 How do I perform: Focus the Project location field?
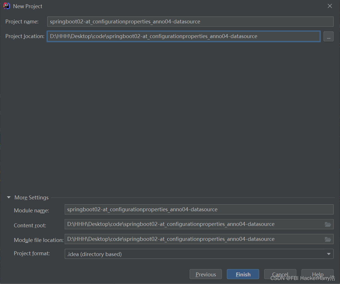(184, 36)
